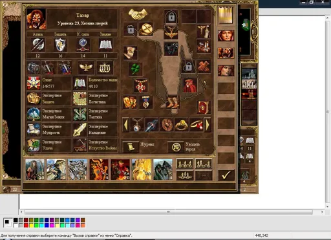Pick the four-leaf clover artifact
This screenshot has height=240, width=331.
click(x=135, y=69)
